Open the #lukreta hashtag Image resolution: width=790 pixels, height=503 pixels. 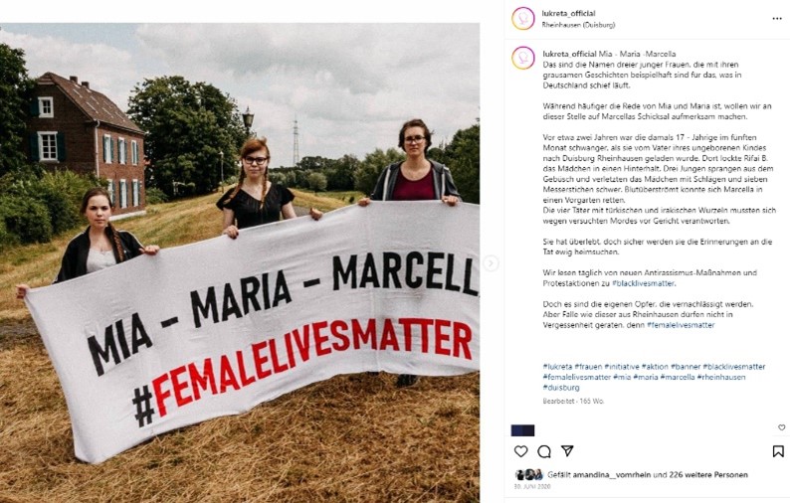tap(558, 367)
